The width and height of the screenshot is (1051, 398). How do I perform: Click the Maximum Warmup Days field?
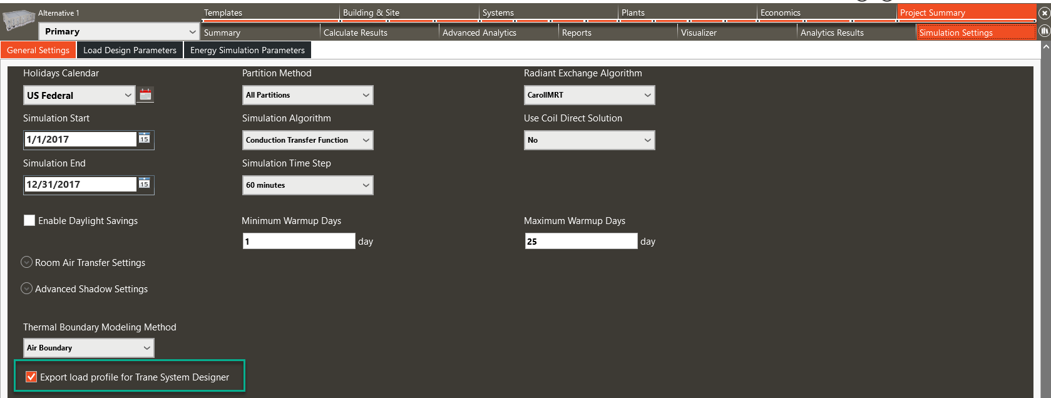pos(582,242)
